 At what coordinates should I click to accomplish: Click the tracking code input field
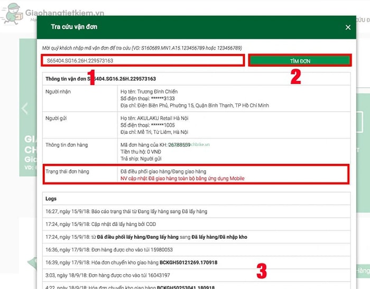click(144, 60)
